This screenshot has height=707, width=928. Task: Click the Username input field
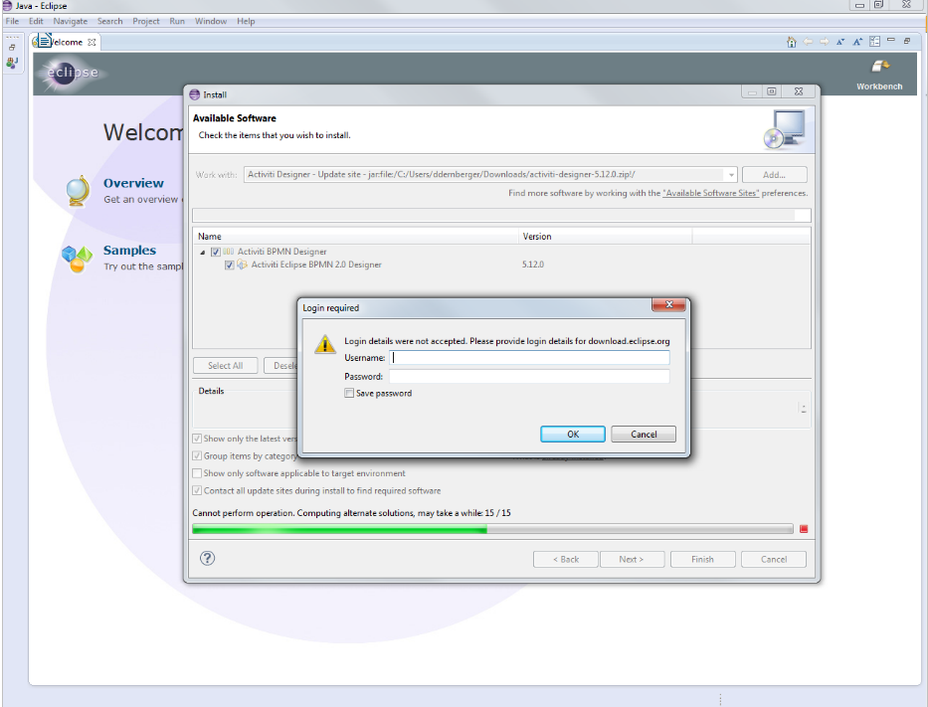tap(529, 358)
